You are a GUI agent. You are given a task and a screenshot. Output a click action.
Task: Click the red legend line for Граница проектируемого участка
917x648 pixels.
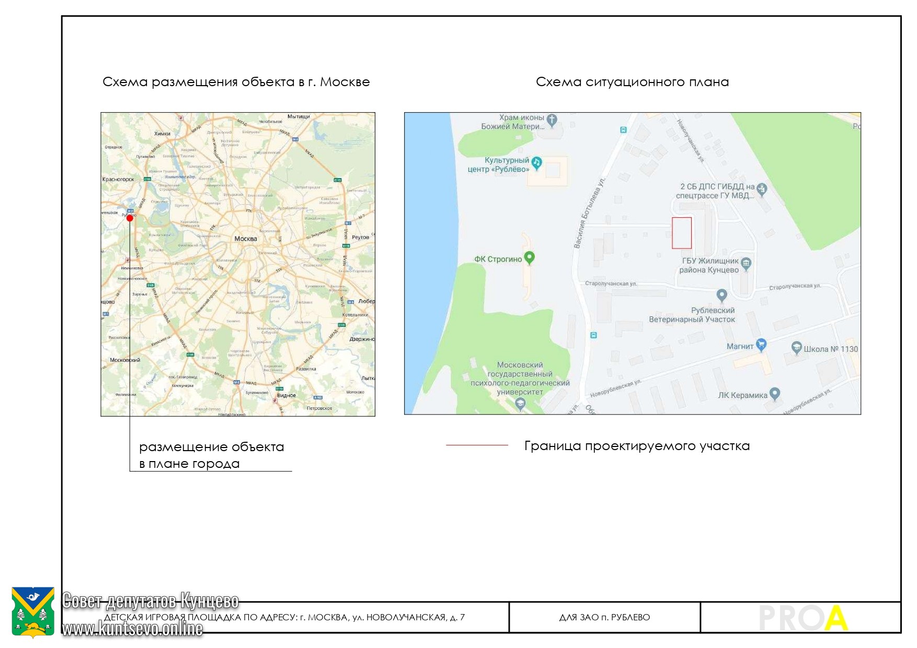476,445
